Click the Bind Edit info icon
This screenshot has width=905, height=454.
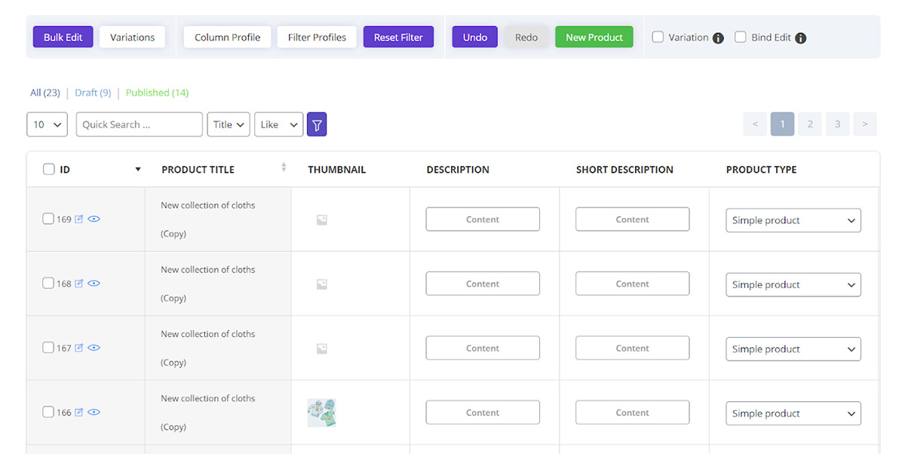point(801,38)
